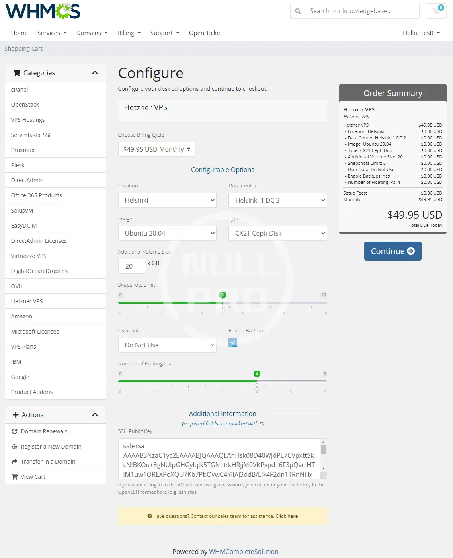
Task: Click the Snapshots Limit slider handle
Action: pyautogui.click(x=223, y=307)
